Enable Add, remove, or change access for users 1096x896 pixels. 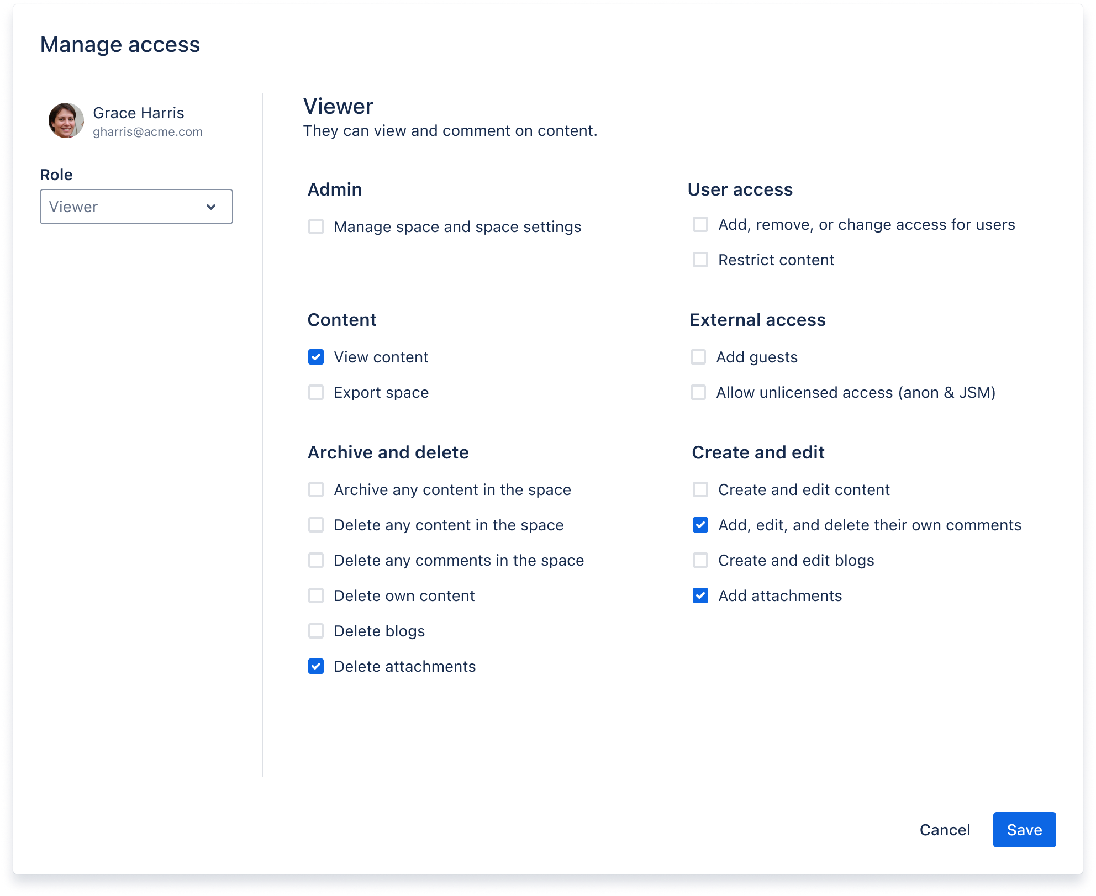700,224
